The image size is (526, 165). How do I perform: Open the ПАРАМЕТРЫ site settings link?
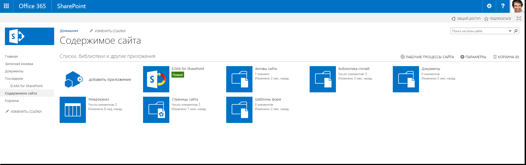[x=473, y=57]
